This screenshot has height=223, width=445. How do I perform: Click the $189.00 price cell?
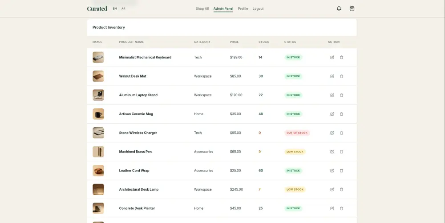point(236,57)
